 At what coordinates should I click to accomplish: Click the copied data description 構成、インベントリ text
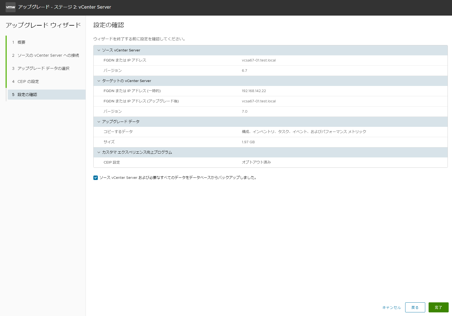tap(304, 132)
